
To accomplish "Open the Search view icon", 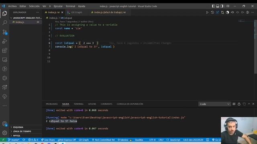I will coord(4,22).
